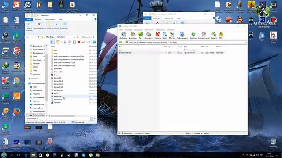Click the back arrow in Bandicam Explorer
This screenshot has height=158, width=282.
[28, 37]
